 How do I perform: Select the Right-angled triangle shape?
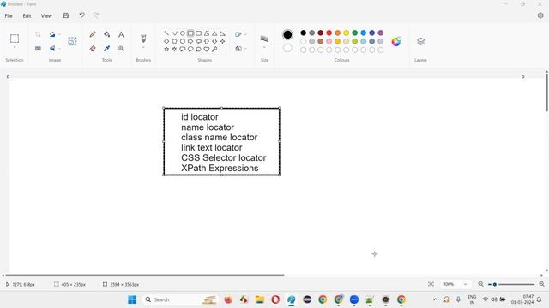pyautogui.click(x=223, y=33)
